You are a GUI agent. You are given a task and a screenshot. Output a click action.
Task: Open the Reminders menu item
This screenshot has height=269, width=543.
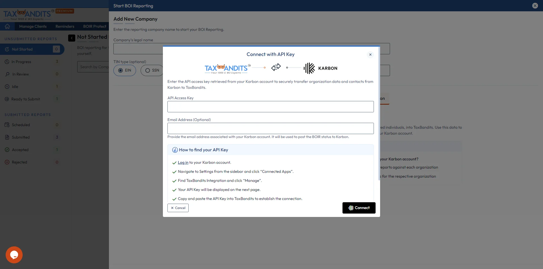click(x=65, y=26)
